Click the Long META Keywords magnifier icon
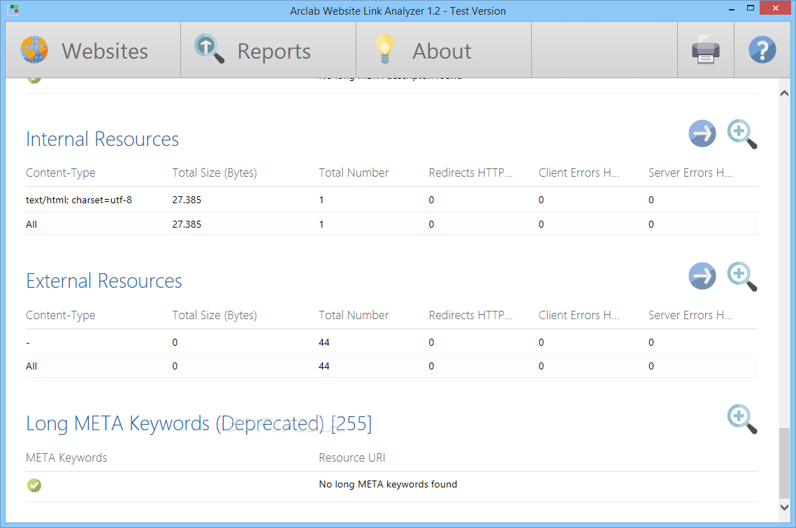Image resolution: width=796 pixels, height=528 pixels. [x=741, y=418]
